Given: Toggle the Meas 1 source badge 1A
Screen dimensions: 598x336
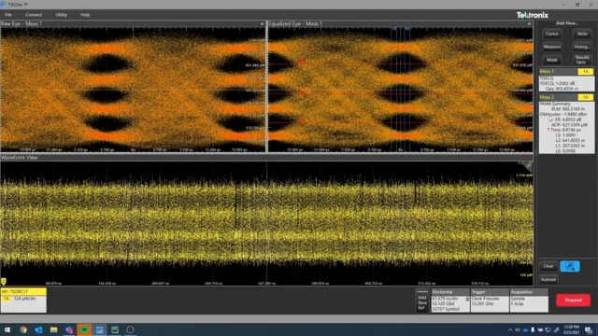Looking at the screenshot, I should coord(586,71).
